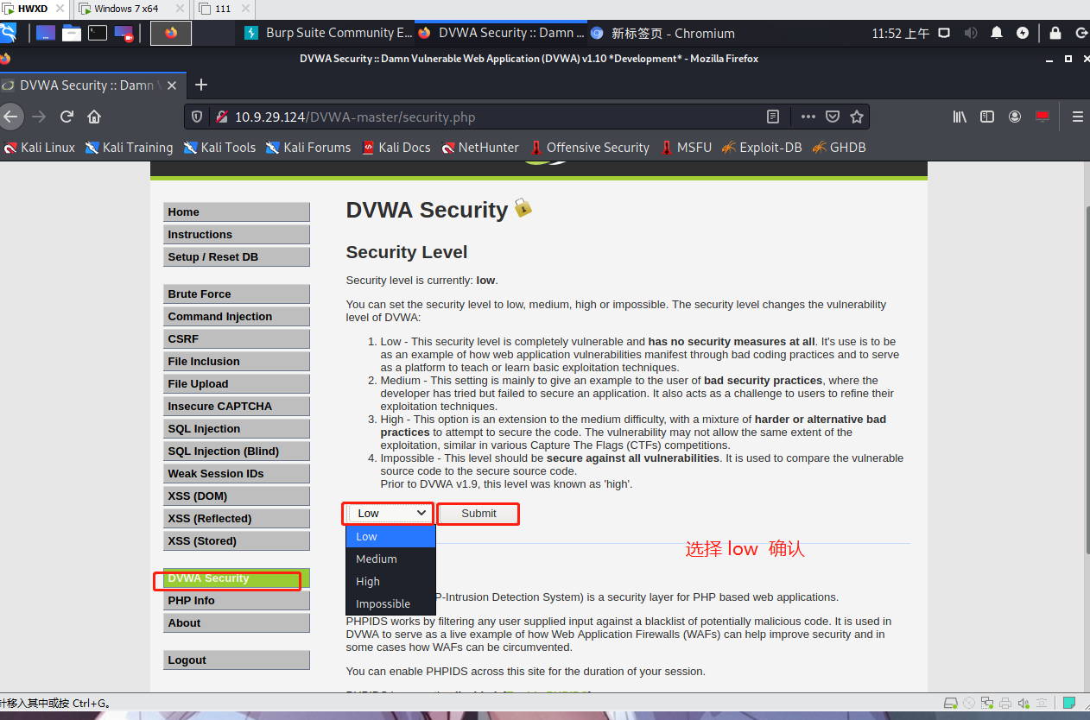Bookmark this page with the star
The width and height of the screenshot is (1090, 720).
tap(856, 117)
